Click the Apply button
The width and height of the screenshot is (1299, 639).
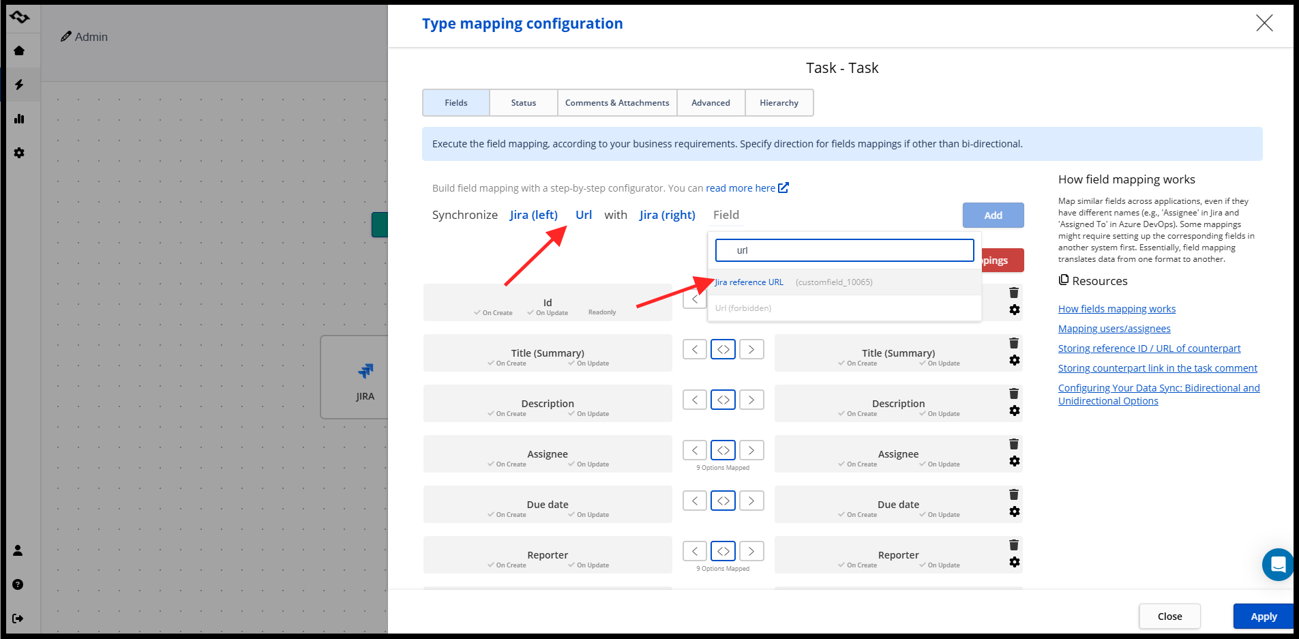[1264, 616]
